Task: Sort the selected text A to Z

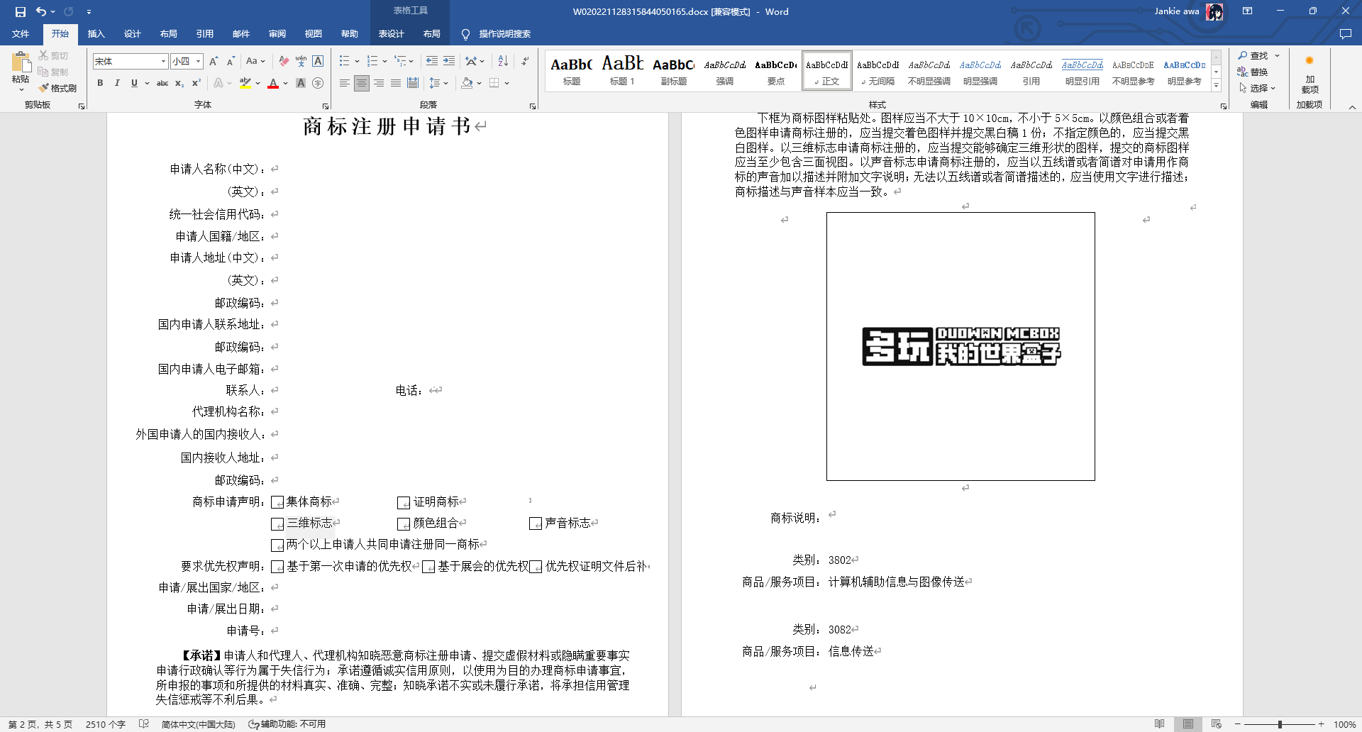Action: (503, 61)
